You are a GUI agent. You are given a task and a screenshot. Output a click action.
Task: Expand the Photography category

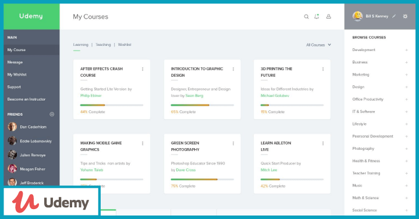coord(406,149)
